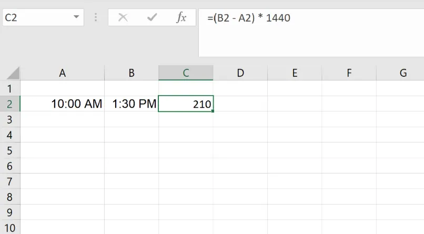Select column E header

click(295, 73)
